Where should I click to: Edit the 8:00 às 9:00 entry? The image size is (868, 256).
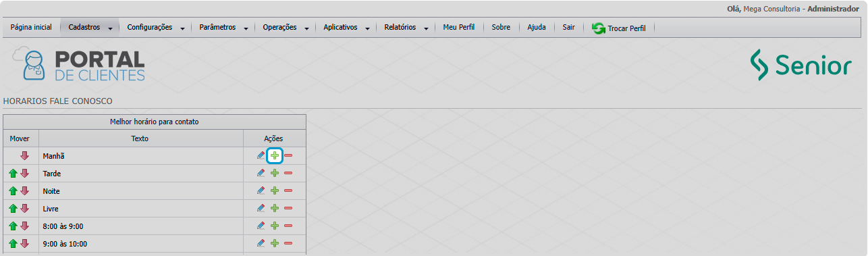click(x=261, y=226)
